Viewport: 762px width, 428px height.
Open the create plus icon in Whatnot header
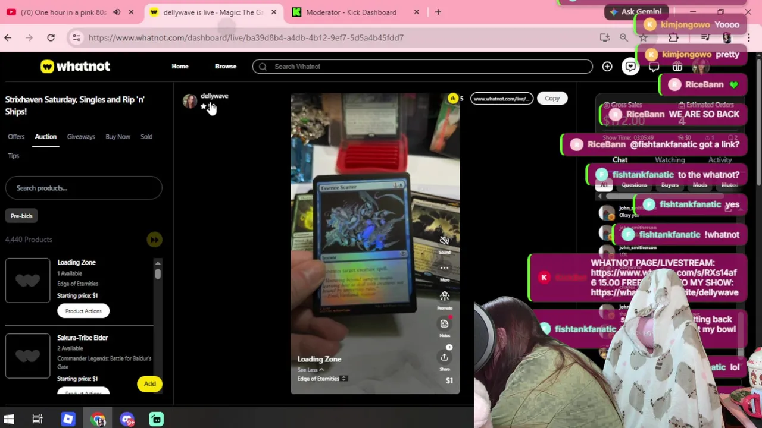607,67
